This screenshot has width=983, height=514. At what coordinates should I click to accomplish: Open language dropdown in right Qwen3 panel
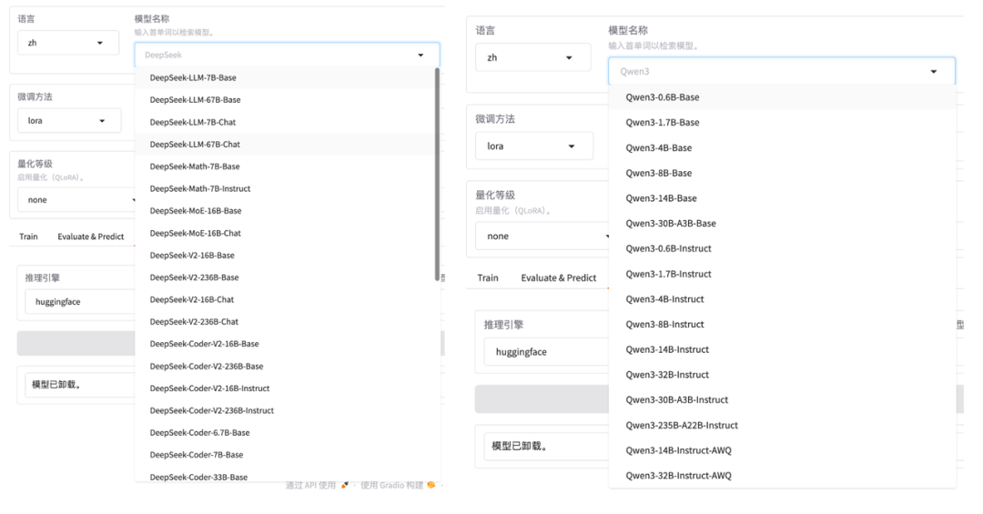pos(532,57)
